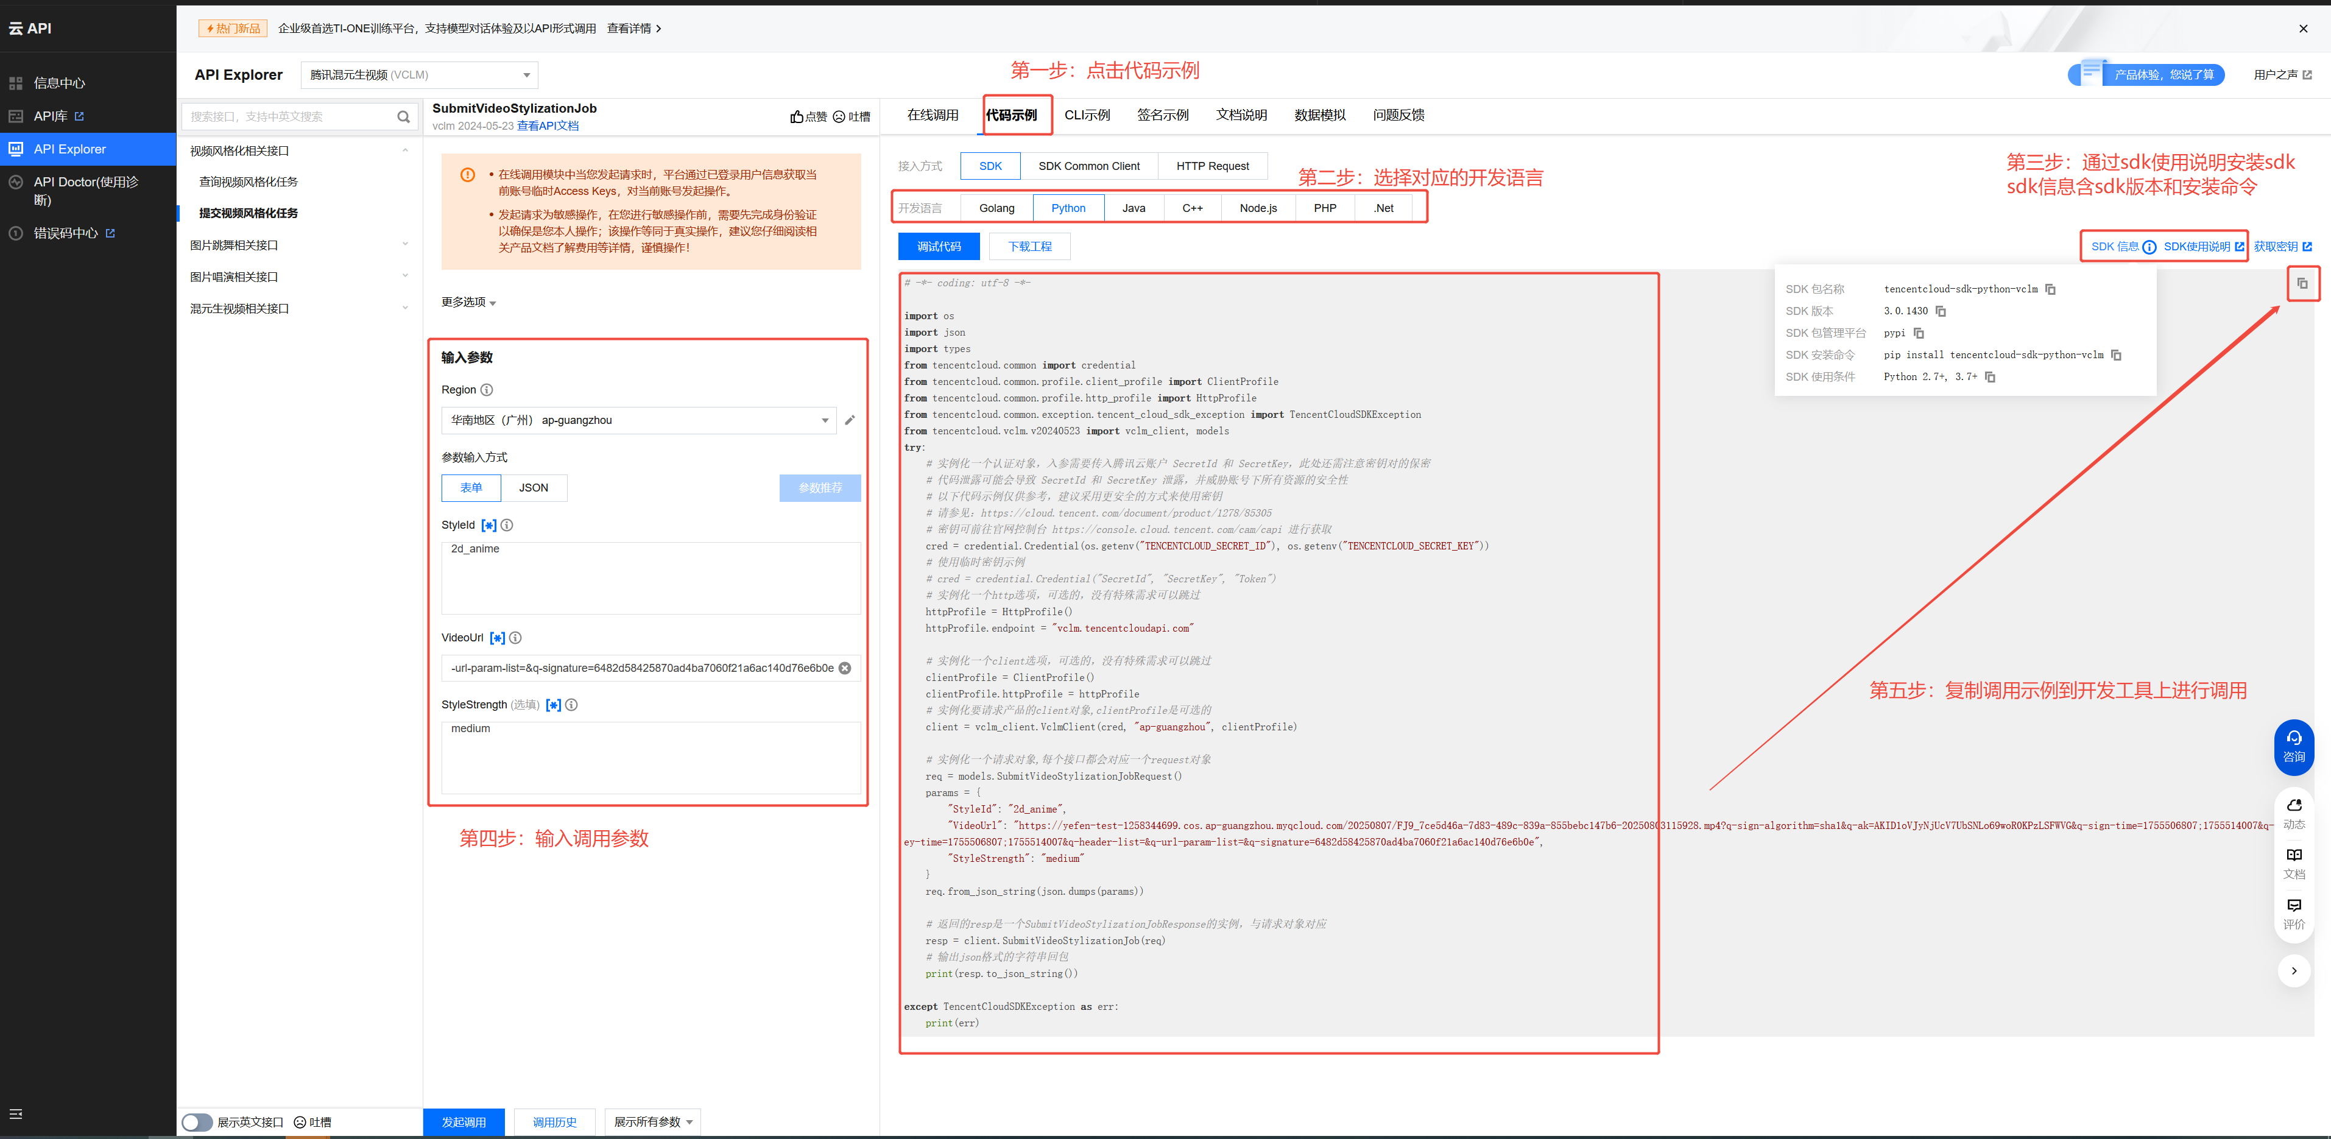Image resolution: width=2331 pixels, height=1139 pixels.
Task: Click the 点赞 thumbs-up icon
Action: tap(797, 117)
